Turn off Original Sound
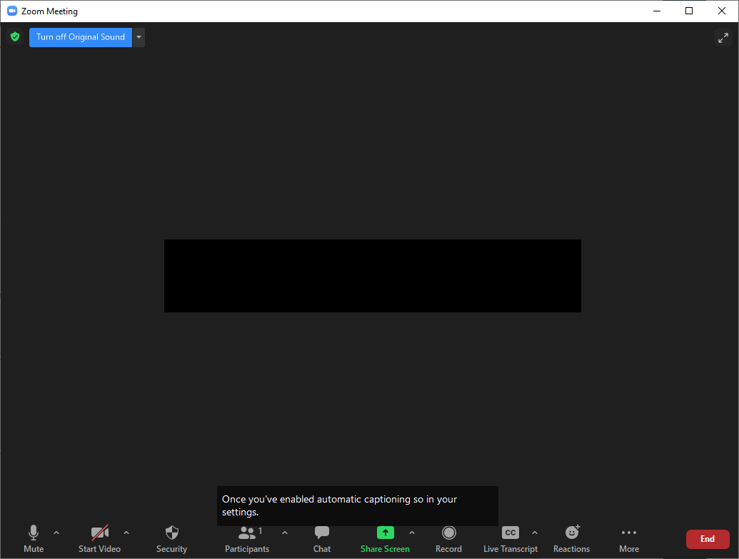739x559 pixels. (81, 37)
